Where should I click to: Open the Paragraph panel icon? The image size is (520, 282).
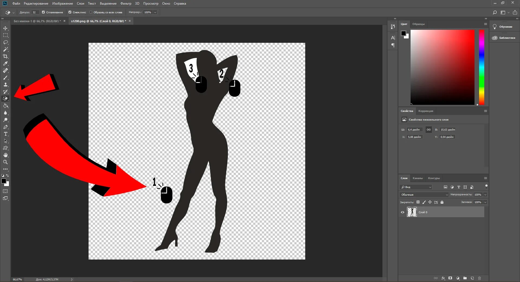pos(393,46)
